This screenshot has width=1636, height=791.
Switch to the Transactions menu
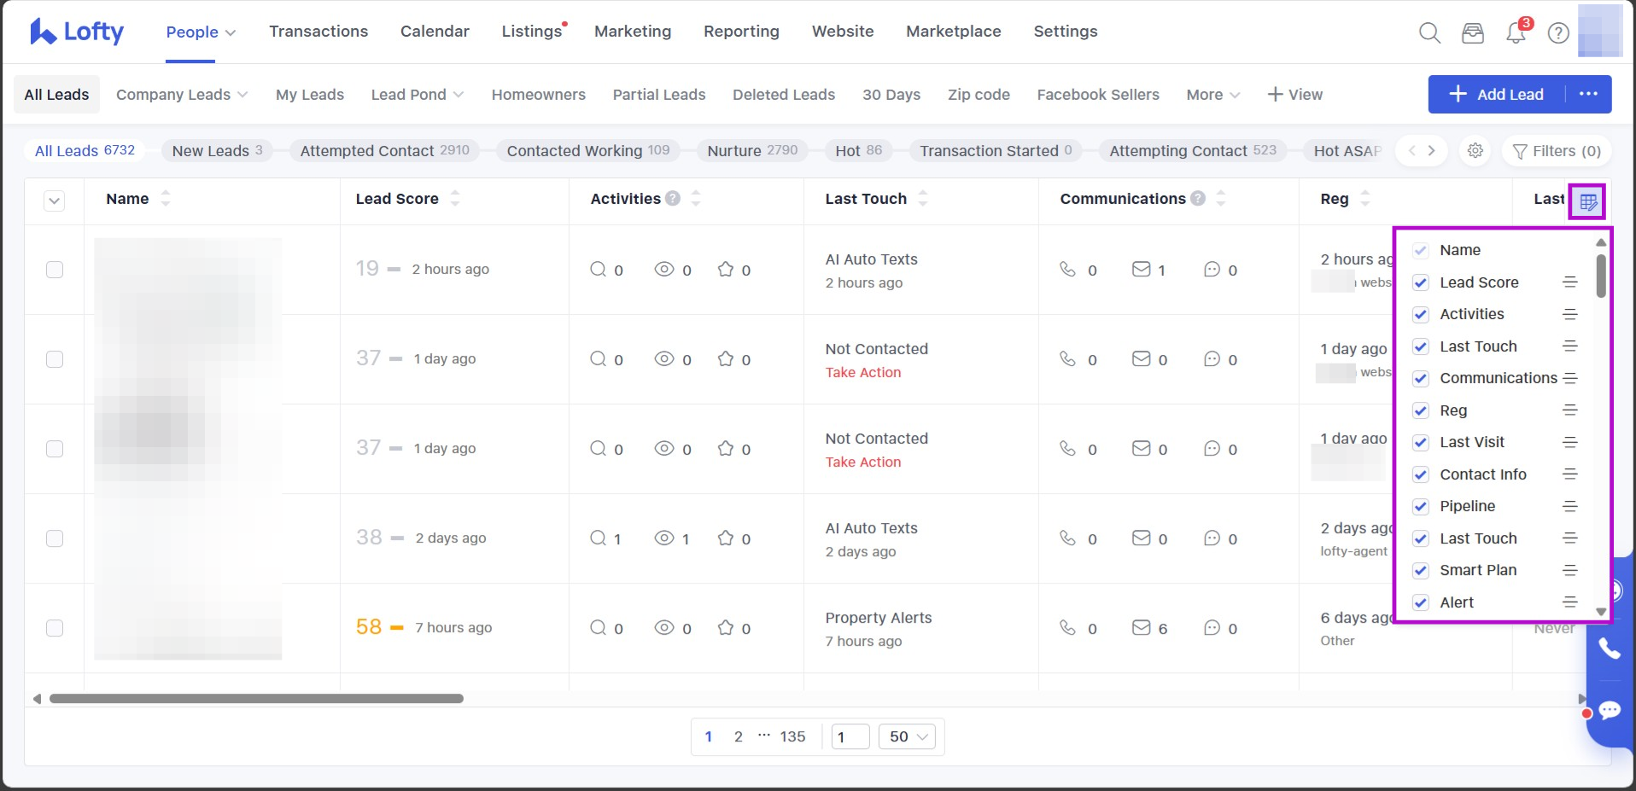(x=318, y=32)
